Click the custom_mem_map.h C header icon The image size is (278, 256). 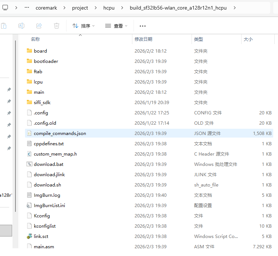tap(29, 154)
